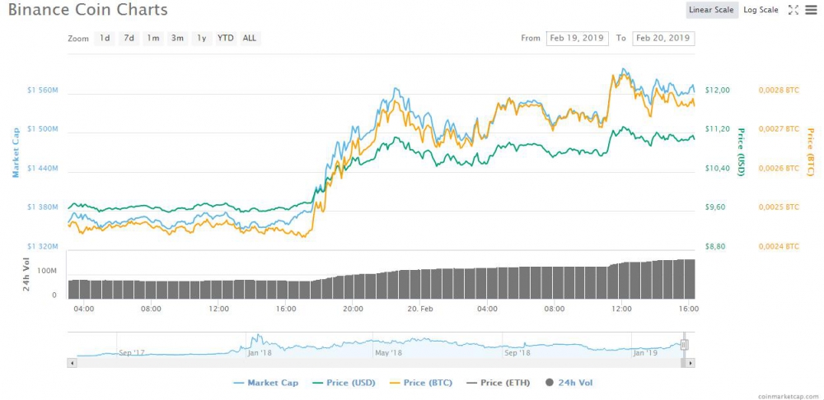Click the rotated Price (USD) axis title
824x400 pixels.
(742, 152)
